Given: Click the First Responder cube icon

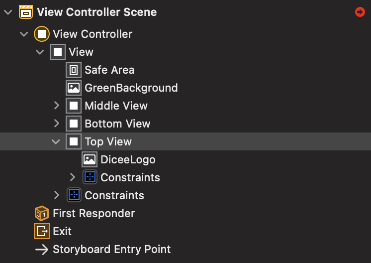Looking at the screenshot, I should pyautogui.click(x=42, y=213).
